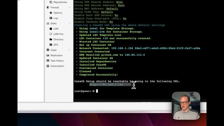Viewport: 224px width, 126px height.
Task: Click the 'Installed Dependencies' line
Action: pos(98,62)
